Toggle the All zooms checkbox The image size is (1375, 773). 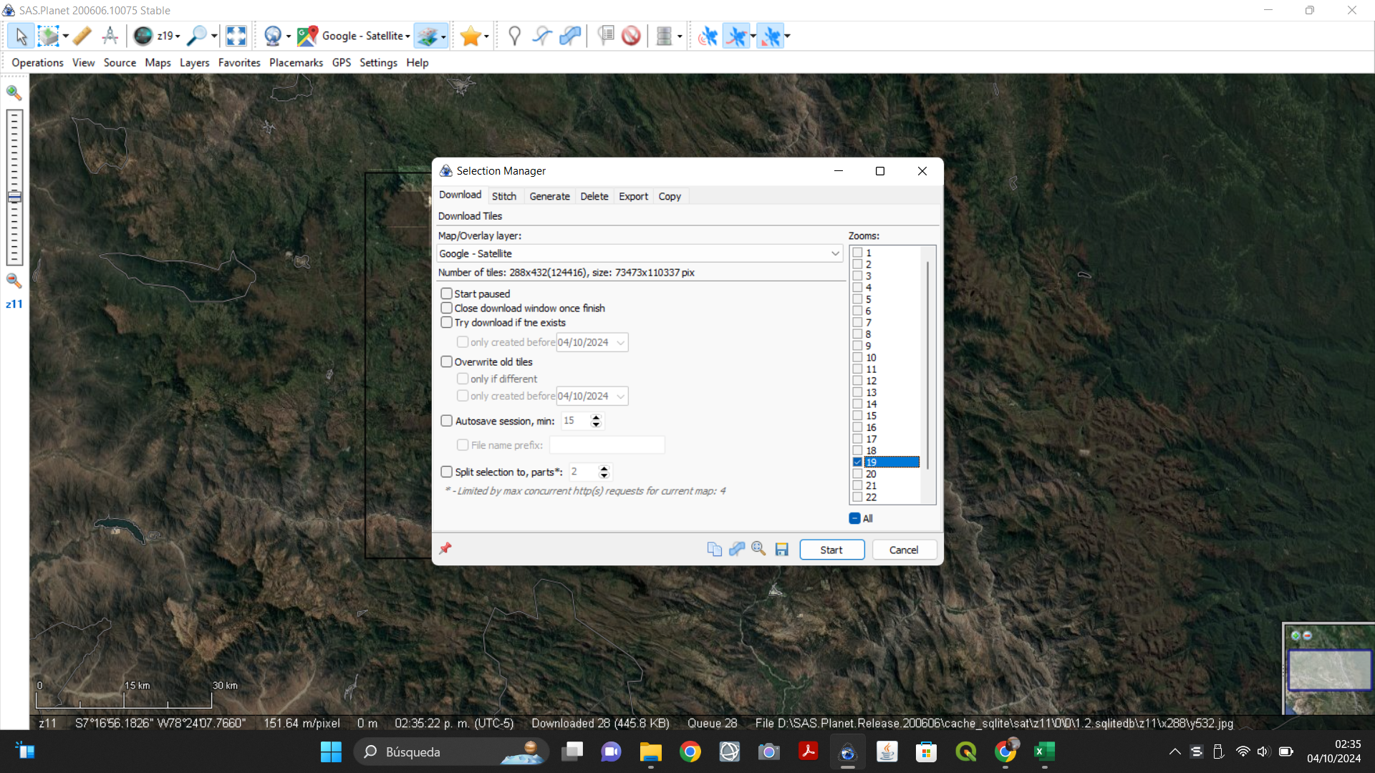[854, 518]
